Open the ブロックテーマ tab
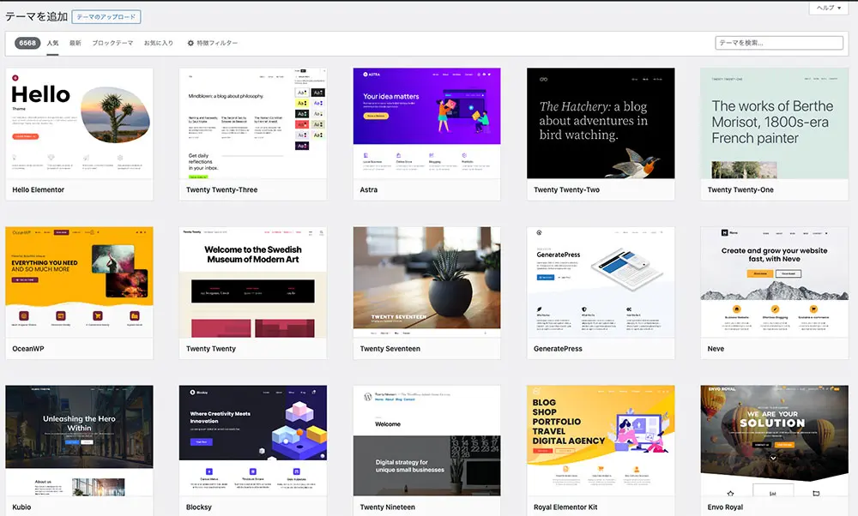This screenshot has width=858, height=516. point(112,43)
